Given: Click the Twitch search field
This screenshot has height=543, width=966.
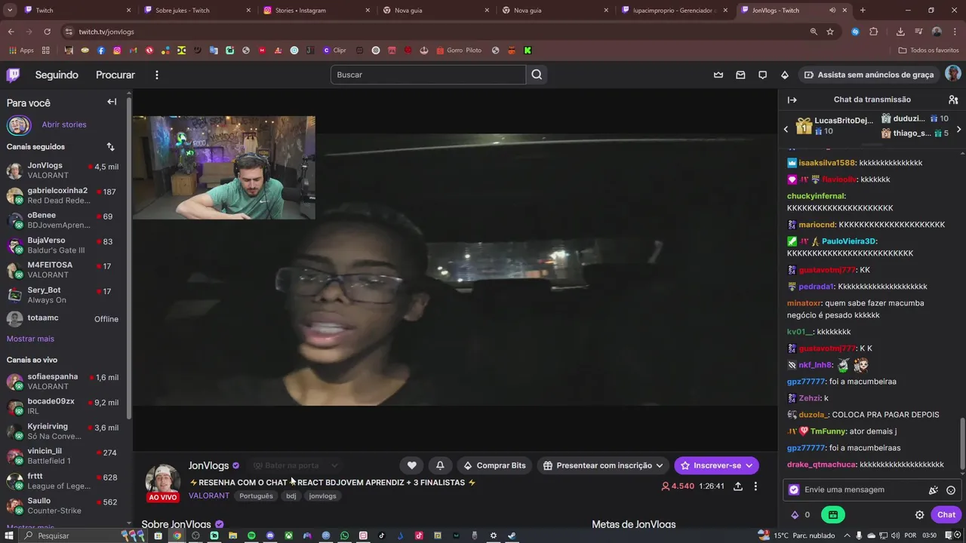Looking at the screenshot, I should (428, 75).
